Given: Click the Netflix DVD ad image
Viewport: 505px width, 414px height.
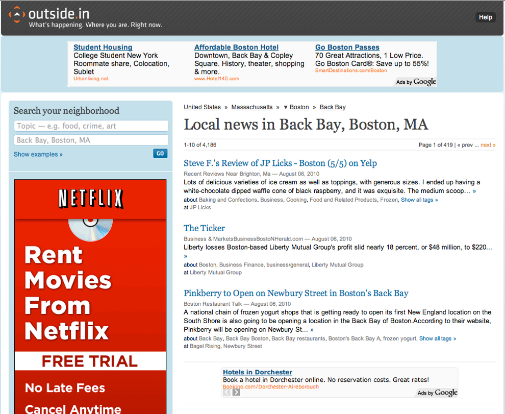Looking at the screenshot, I should pyautogui.click(x=90, y=296).
